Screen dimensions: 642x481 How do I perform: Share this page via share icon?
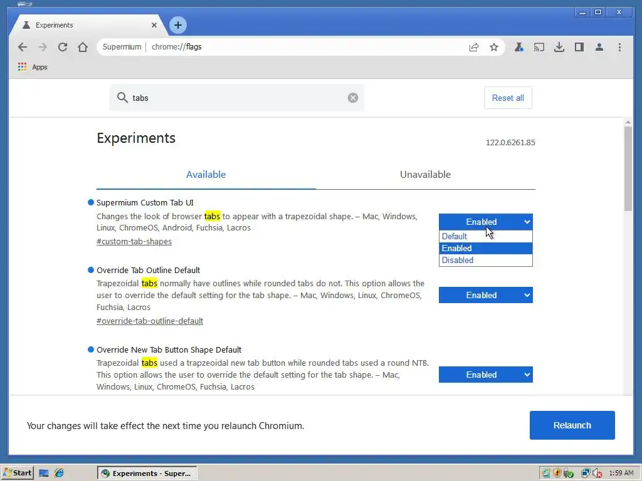474,47
